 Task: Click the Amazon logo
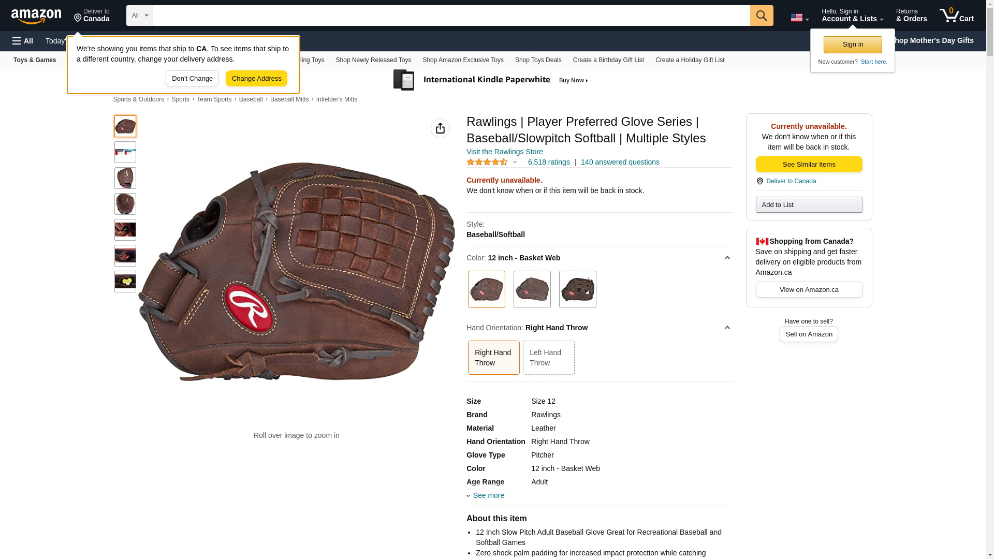tap(36, 16)
